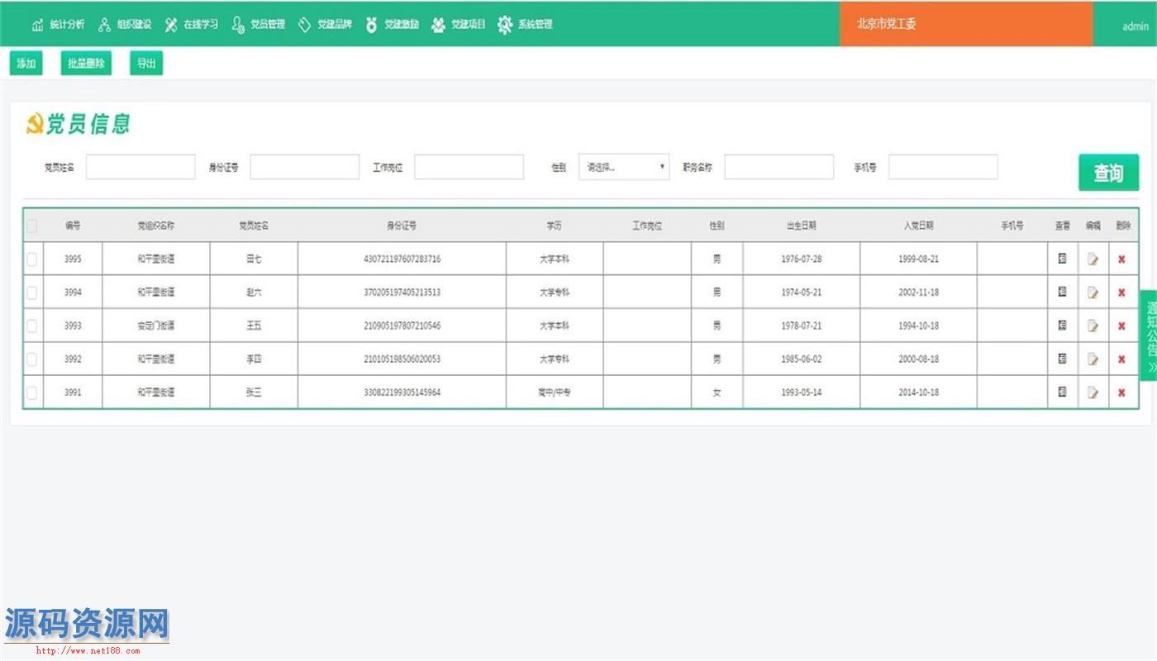
Task: Click join date 2014-10-18
Action: (919, 392)
